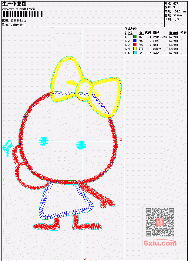Click the cyan tail feathers
188x261 pixels.
tap(8, 148)
